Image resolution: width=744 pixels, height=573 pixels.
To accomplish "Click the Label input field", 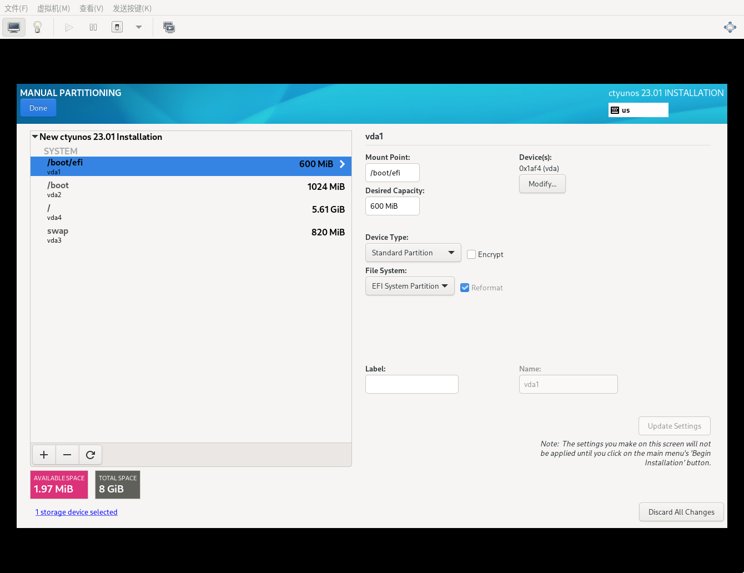I will 411,384.
